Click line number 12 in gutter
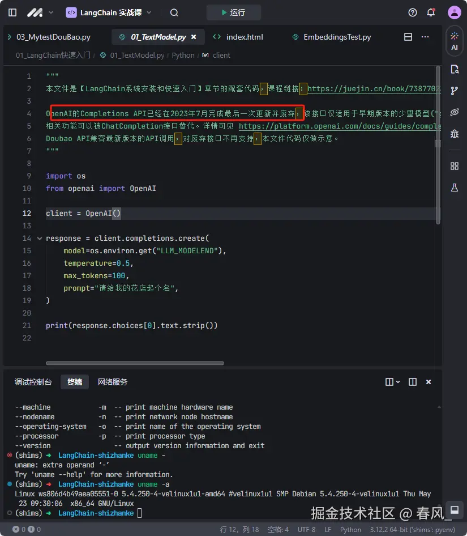Screen dimensions: 467x536 tap(27, 213)
